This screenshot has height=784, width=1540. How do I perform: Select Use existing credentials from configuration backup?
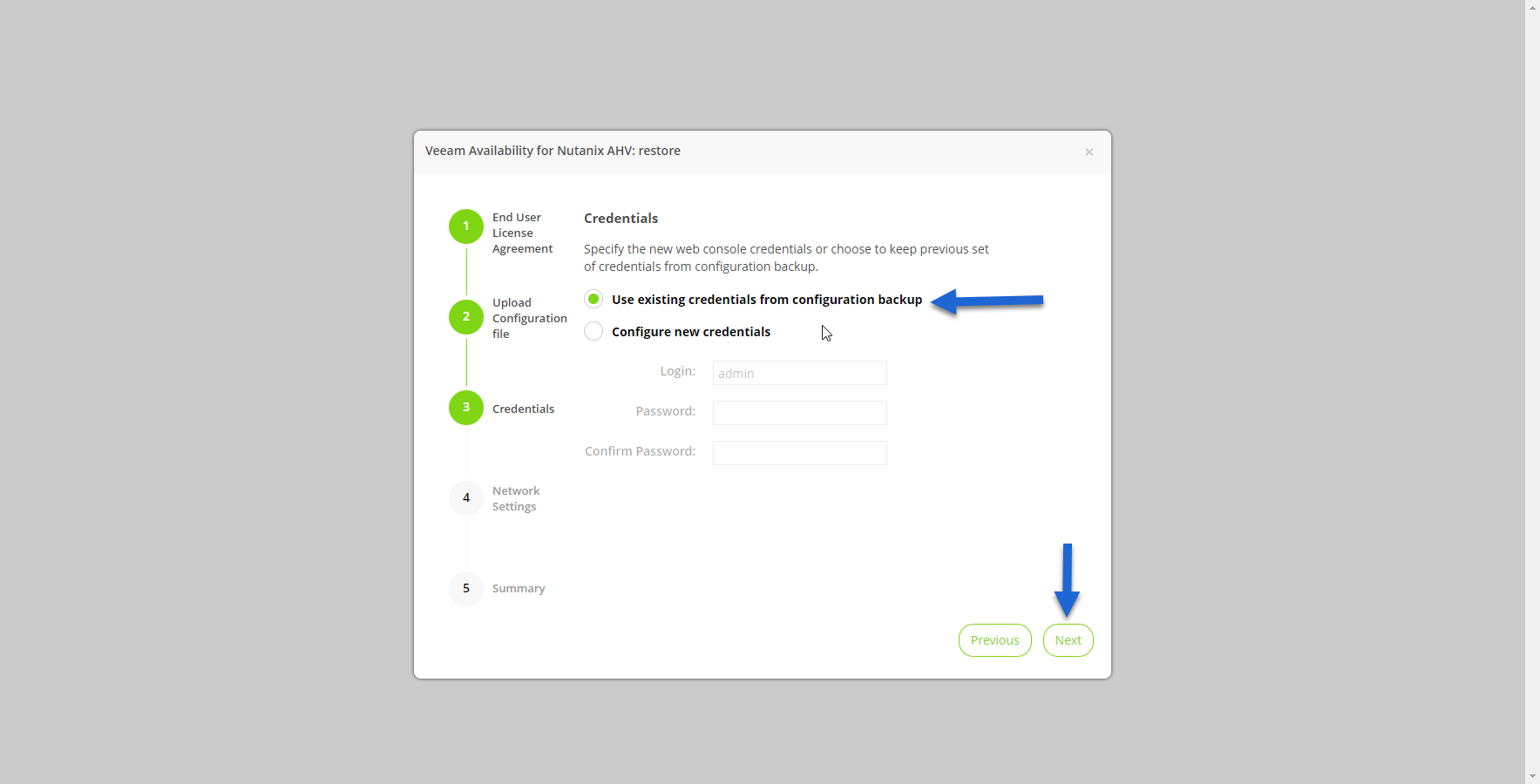594,300
